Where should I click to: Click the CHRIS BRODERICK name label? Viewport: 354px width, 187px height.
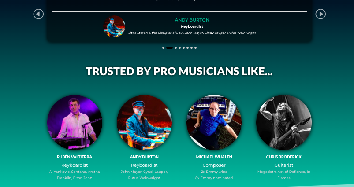tap(284, 157)
